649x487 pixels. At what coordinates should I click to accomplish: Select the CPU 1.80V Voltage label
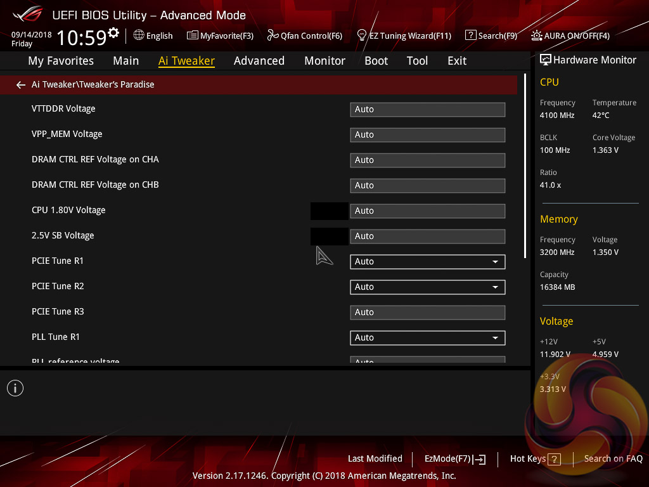(68, 211)
